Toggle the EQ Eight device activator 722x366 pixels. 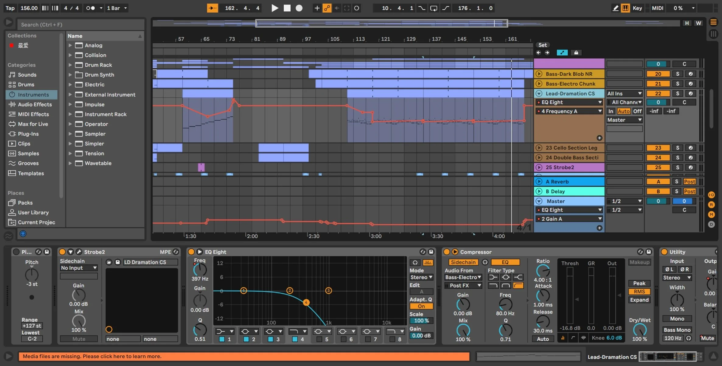191,252
